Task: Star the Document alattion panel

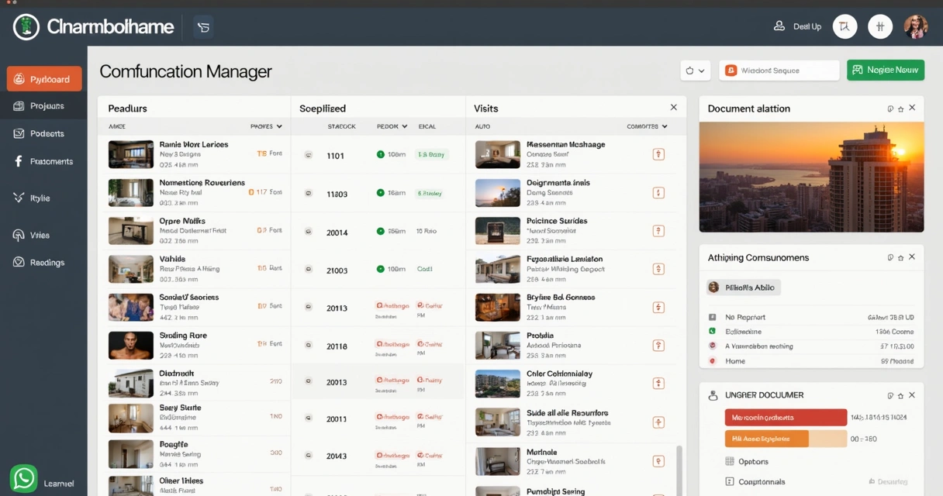Action: (x=900, y=109)
